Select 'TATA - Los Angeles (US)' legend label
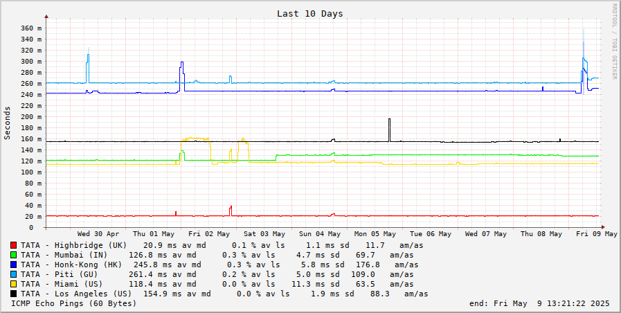Screen dimensions: 621x313 point(76,294)
